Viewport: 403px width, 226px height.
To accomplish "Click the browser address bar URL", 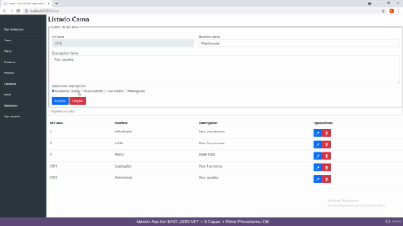I will [44, 11].
